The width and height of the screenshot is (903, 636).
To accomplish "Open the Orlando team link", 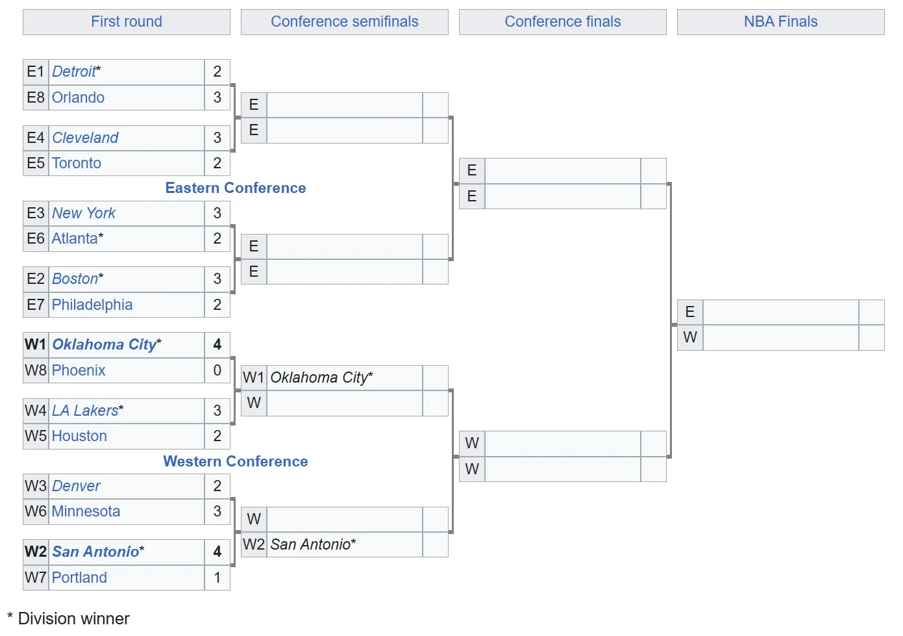I will tap(78, 97).
